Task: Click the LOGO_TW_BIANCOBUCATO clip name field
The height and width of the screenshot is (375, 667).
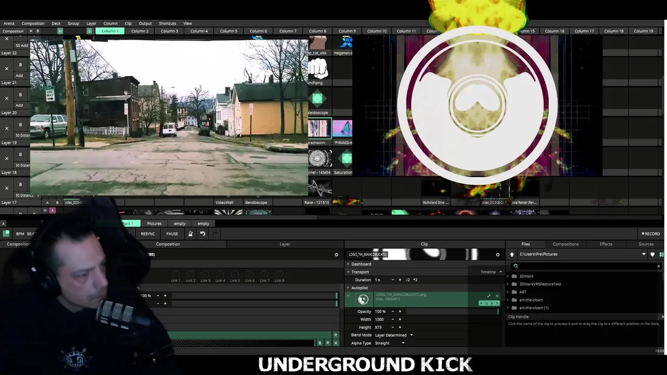Action: click(x=367, y=255)
